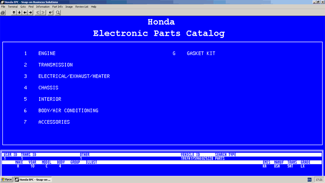Image resolution: width=325 pixels, height=183 pixels.
Task: Click the printer icon in toolbar
Action: [3, 13]
